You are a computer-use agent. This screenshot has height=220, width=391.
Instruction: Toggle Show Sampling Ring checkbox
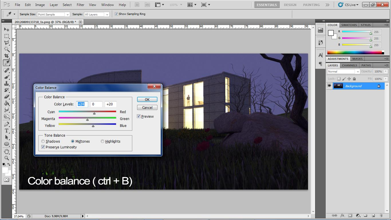point(116,14)
